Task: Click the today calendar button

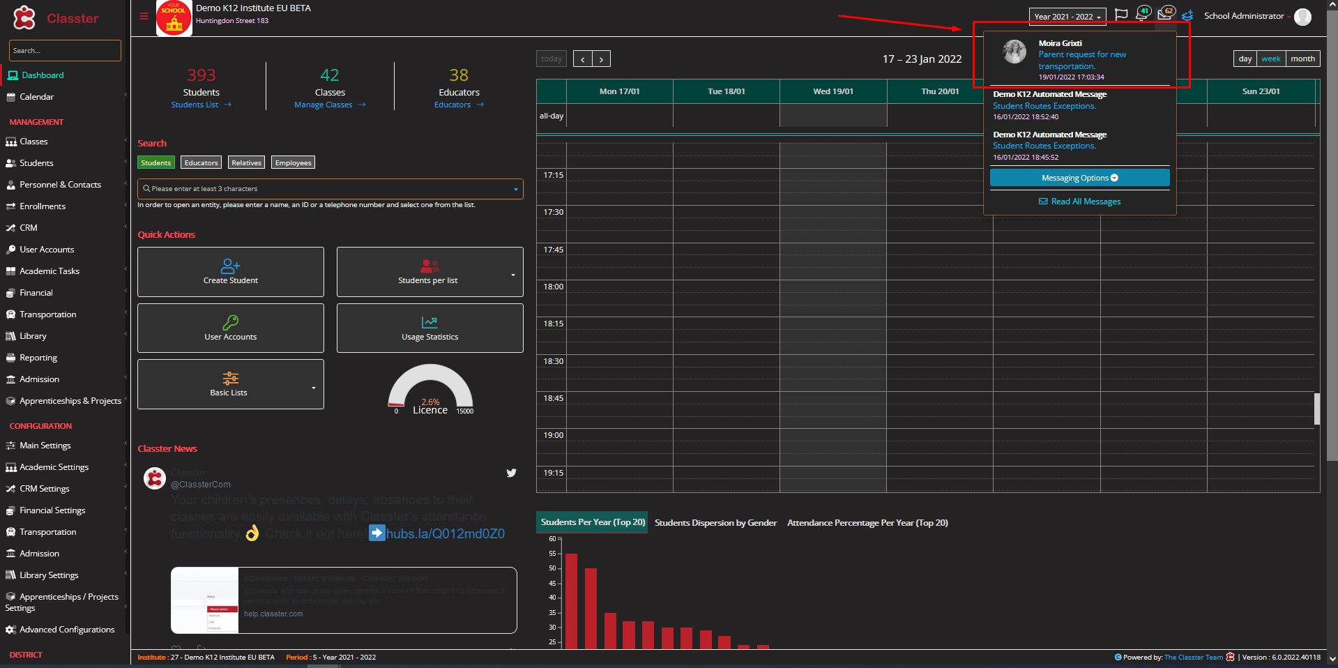Action: click(x=551, y=59)
